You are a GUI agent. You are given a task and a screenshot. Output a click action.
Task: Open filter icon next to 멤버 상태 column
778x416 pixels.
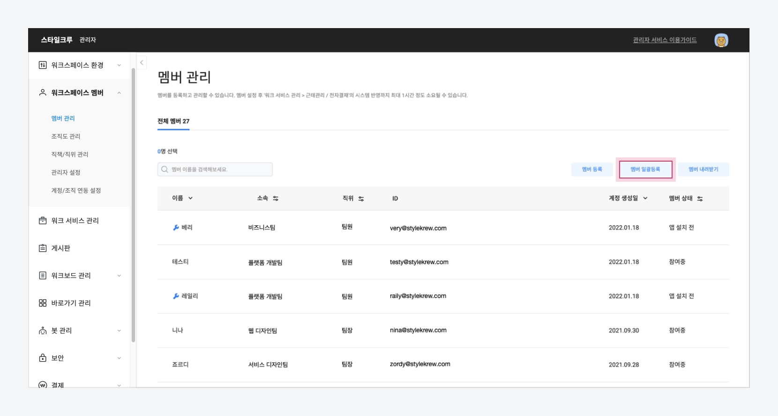[x=700, y=199]
